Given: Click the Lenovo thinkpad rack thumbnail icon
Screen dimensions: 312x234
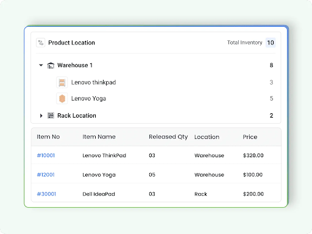Looking at the screenshot, I should point(62,82).
